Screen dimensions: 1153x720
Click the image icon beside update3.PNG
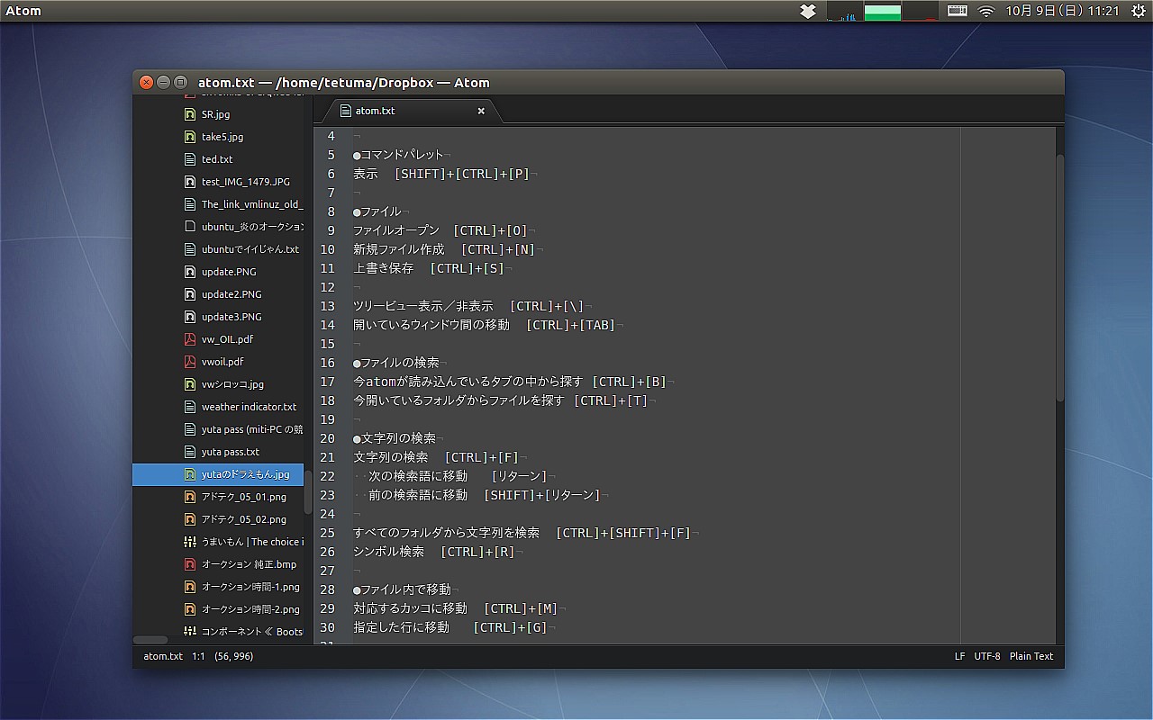coord(189,317)
